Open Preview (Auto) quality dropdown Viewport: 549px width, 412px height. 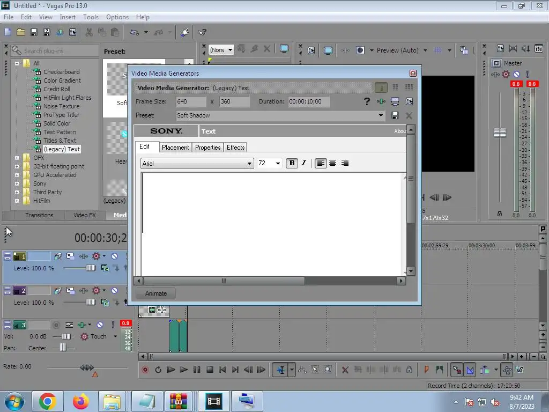coord(425,50)
